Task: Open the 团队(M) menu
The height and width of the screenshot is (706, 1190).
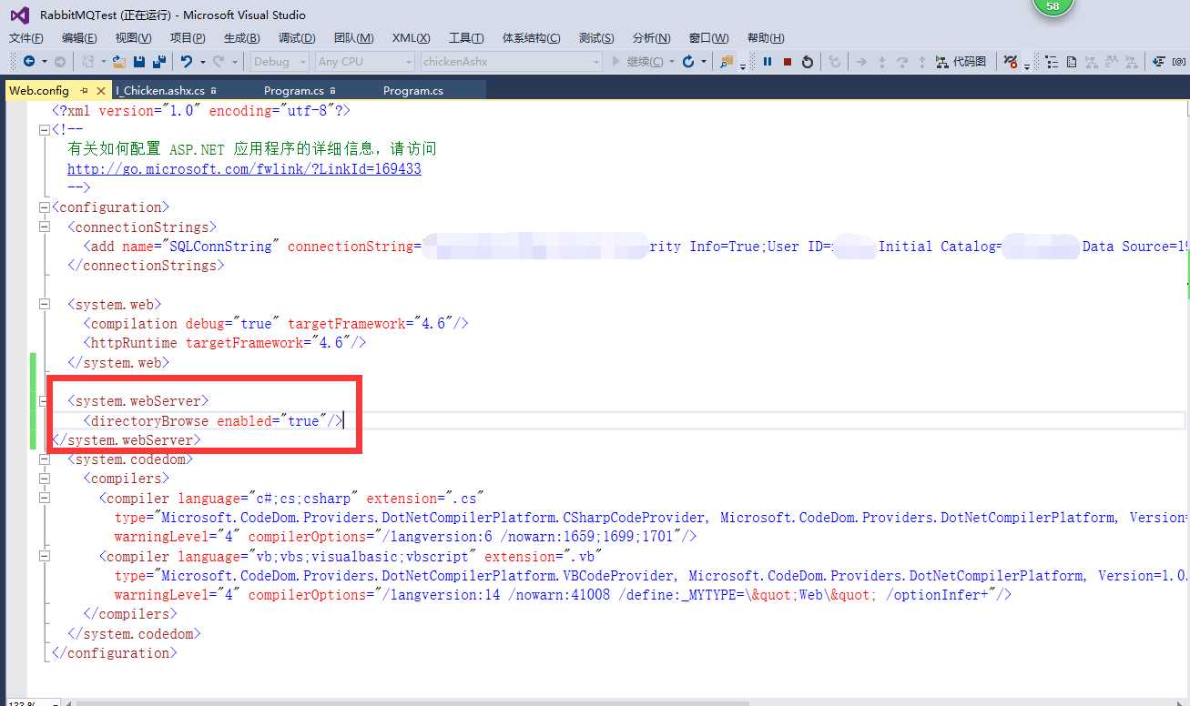Action: [x=353, y=38]
